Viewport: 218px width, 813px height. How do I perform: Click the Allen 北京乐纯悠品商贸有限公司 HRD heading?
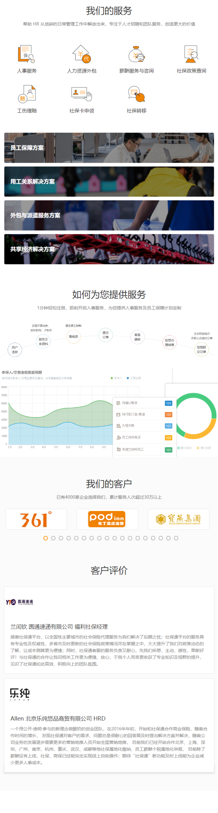pyautogui.click(x=58, y=718)
